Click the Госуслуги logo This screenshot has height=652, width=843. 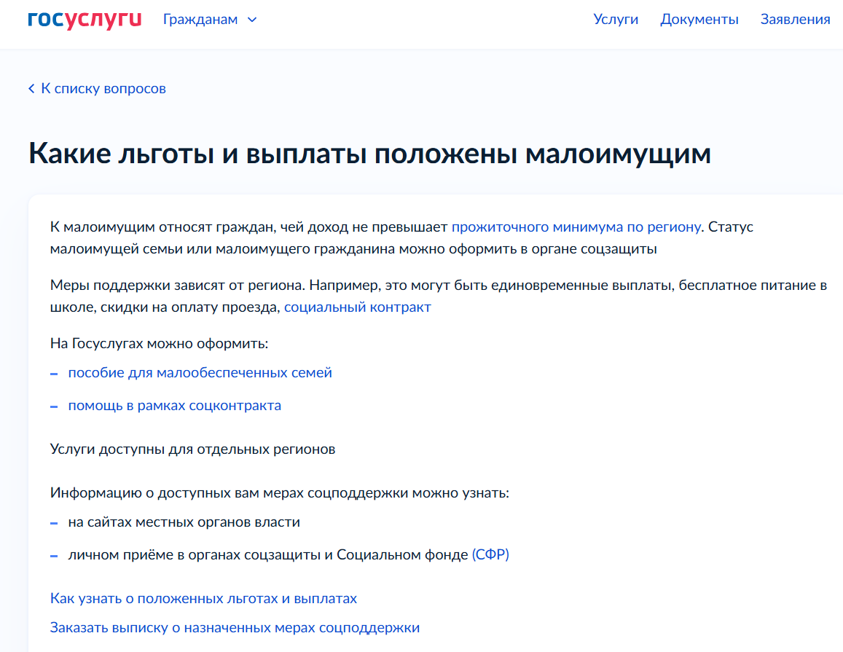point(85,20)
